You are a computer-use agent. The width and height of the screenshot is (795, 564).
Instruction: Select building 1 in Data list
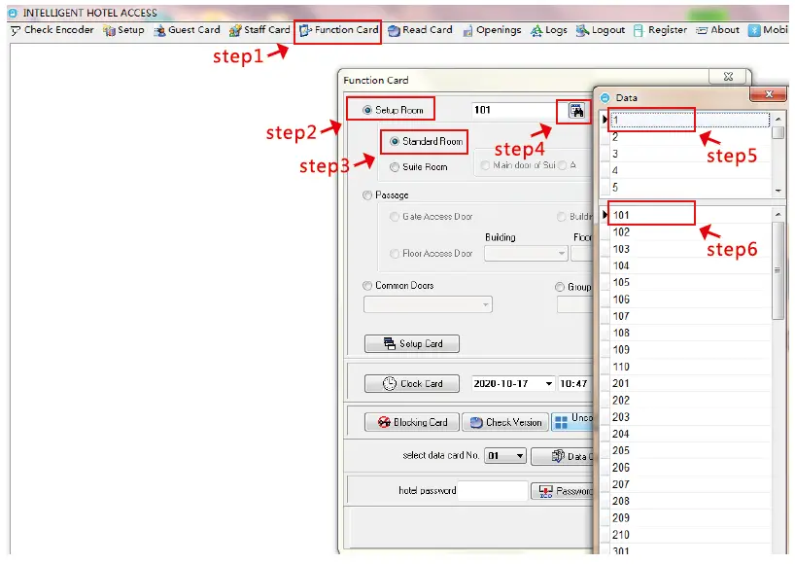[x=689, y=121]
